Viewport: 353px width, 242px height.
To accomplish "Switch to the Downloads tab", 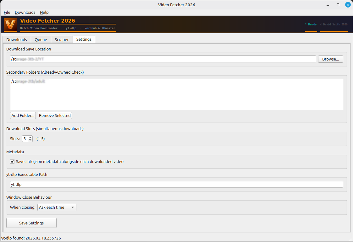I will tap(17, 39).
